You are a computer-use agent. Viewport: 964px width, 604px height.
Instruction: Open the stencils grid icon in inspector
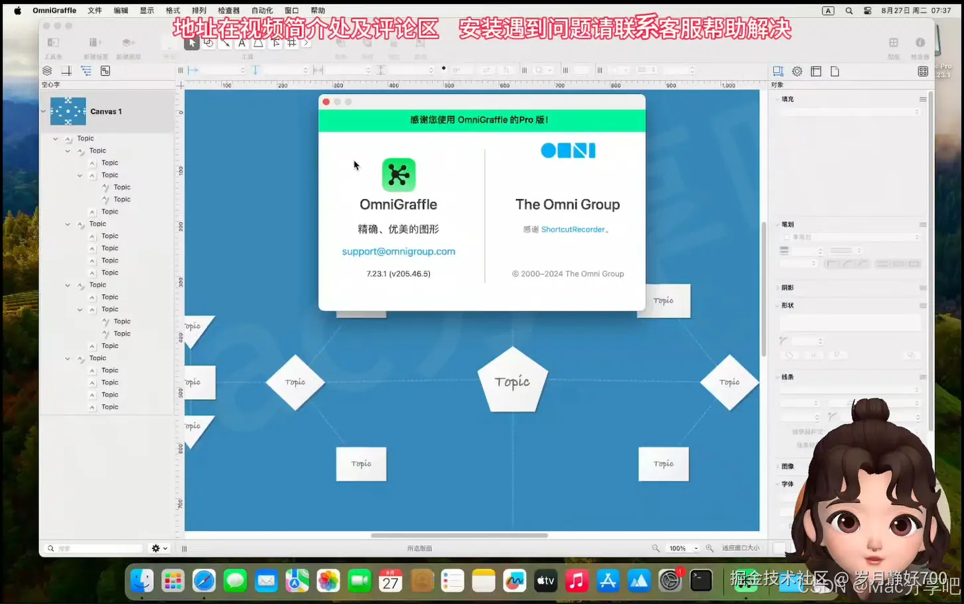923,72
